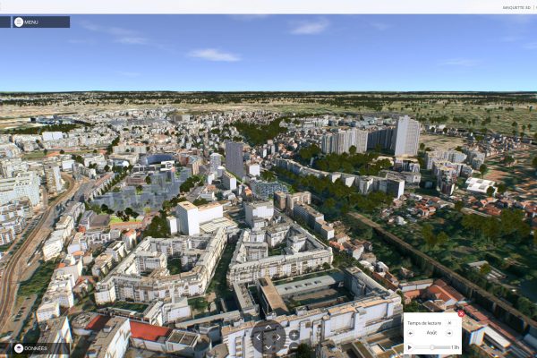This screenshot has height=358, width=537.
Task: Go to the next month after Août
Action: tap(449, 333)
